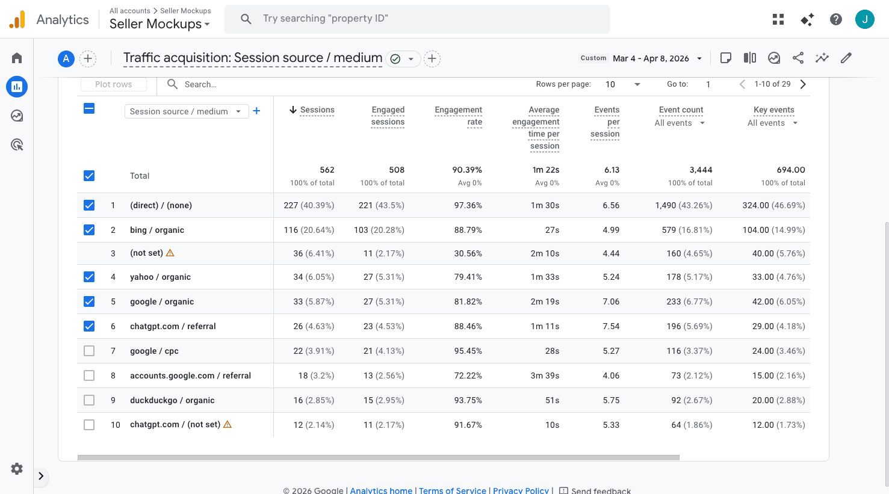Select the Total row checkbox
Viewport: 889px width, 494px height.
click(x=89, y=175)
